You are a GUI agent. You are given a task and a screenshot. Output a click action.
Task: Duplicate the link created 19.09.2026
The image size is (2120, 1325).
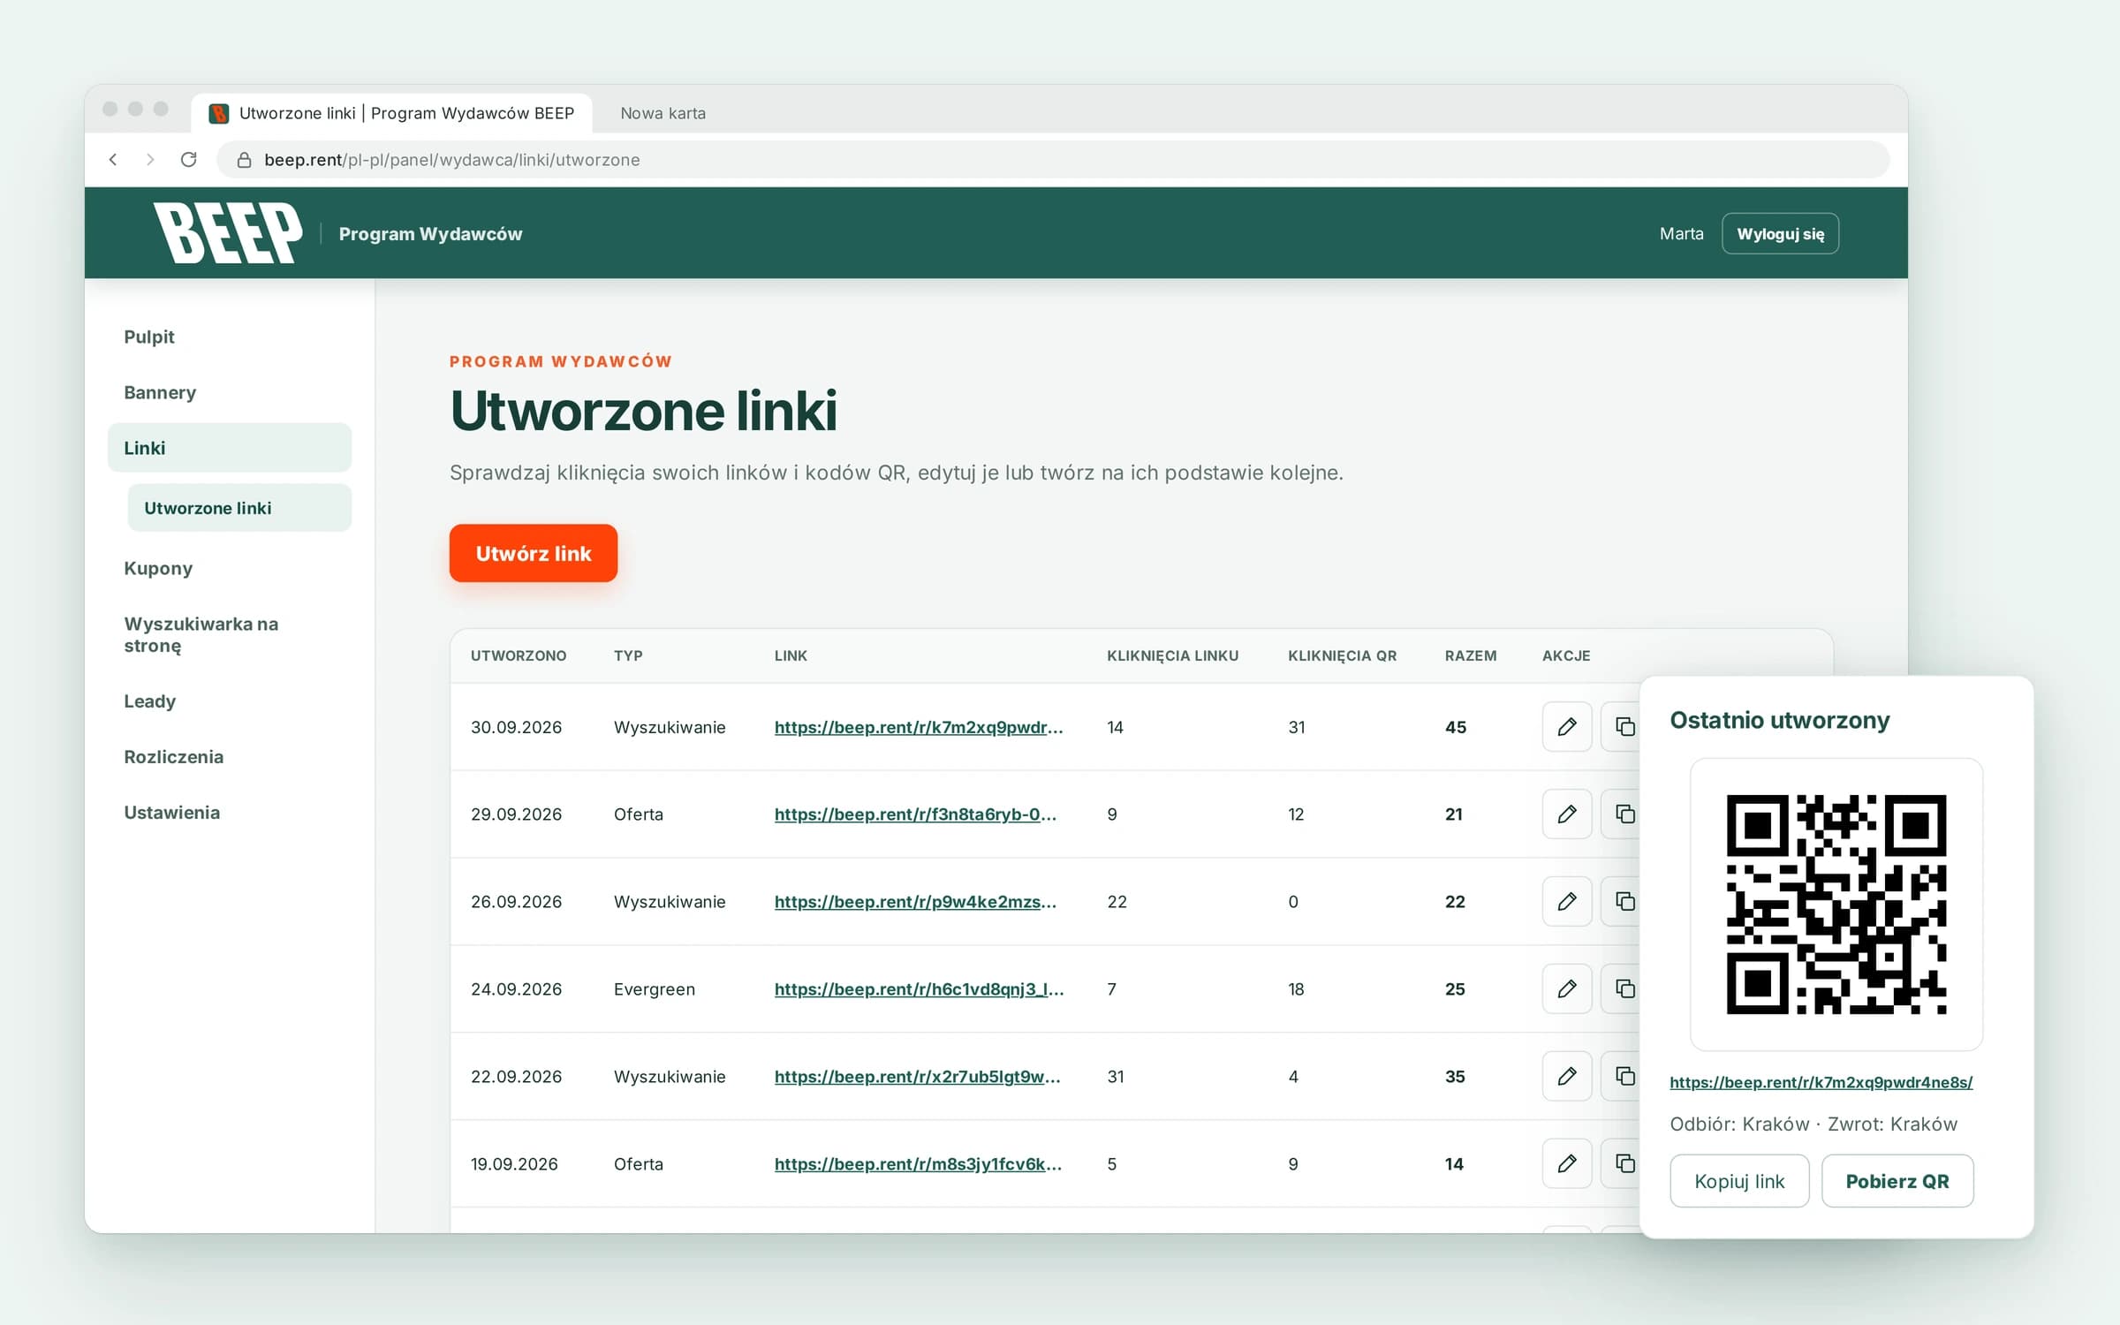pos(1622,1163)
